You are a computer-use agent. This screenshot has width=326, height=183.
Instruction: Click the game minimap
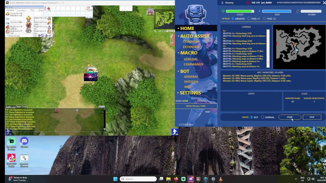(x=164, y=19)
